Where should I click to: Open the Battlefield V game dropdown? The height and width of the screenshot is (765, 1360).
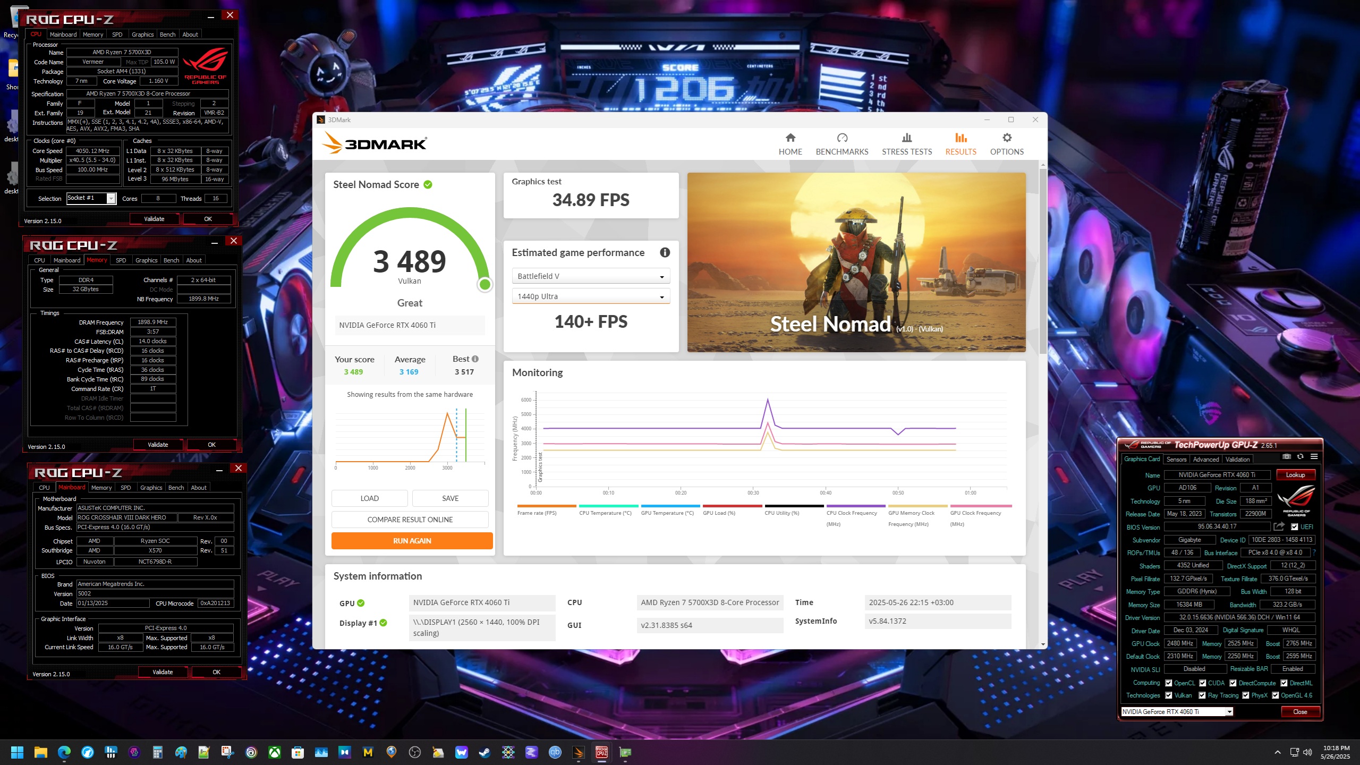[591, 276]
